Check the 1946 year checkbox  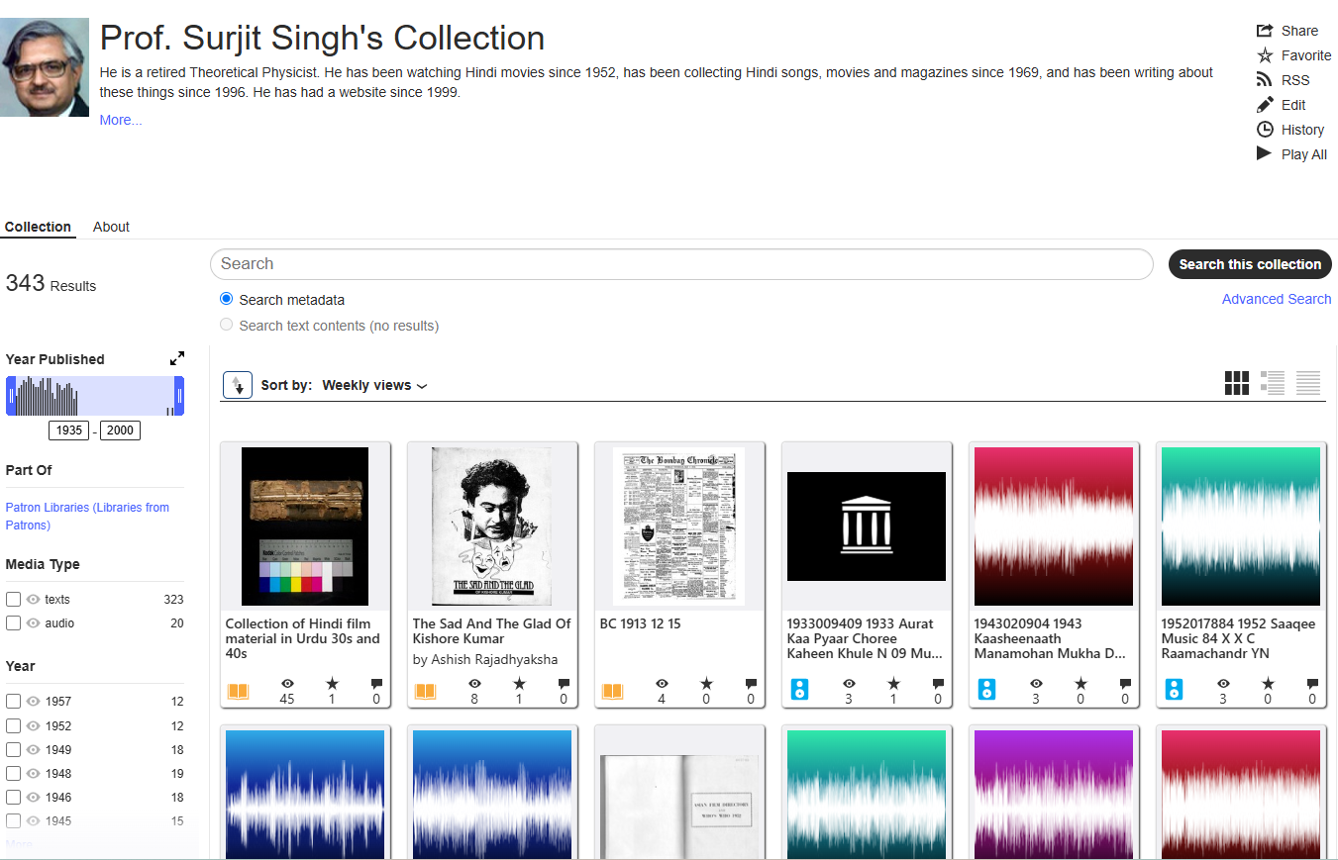(14, 797)
